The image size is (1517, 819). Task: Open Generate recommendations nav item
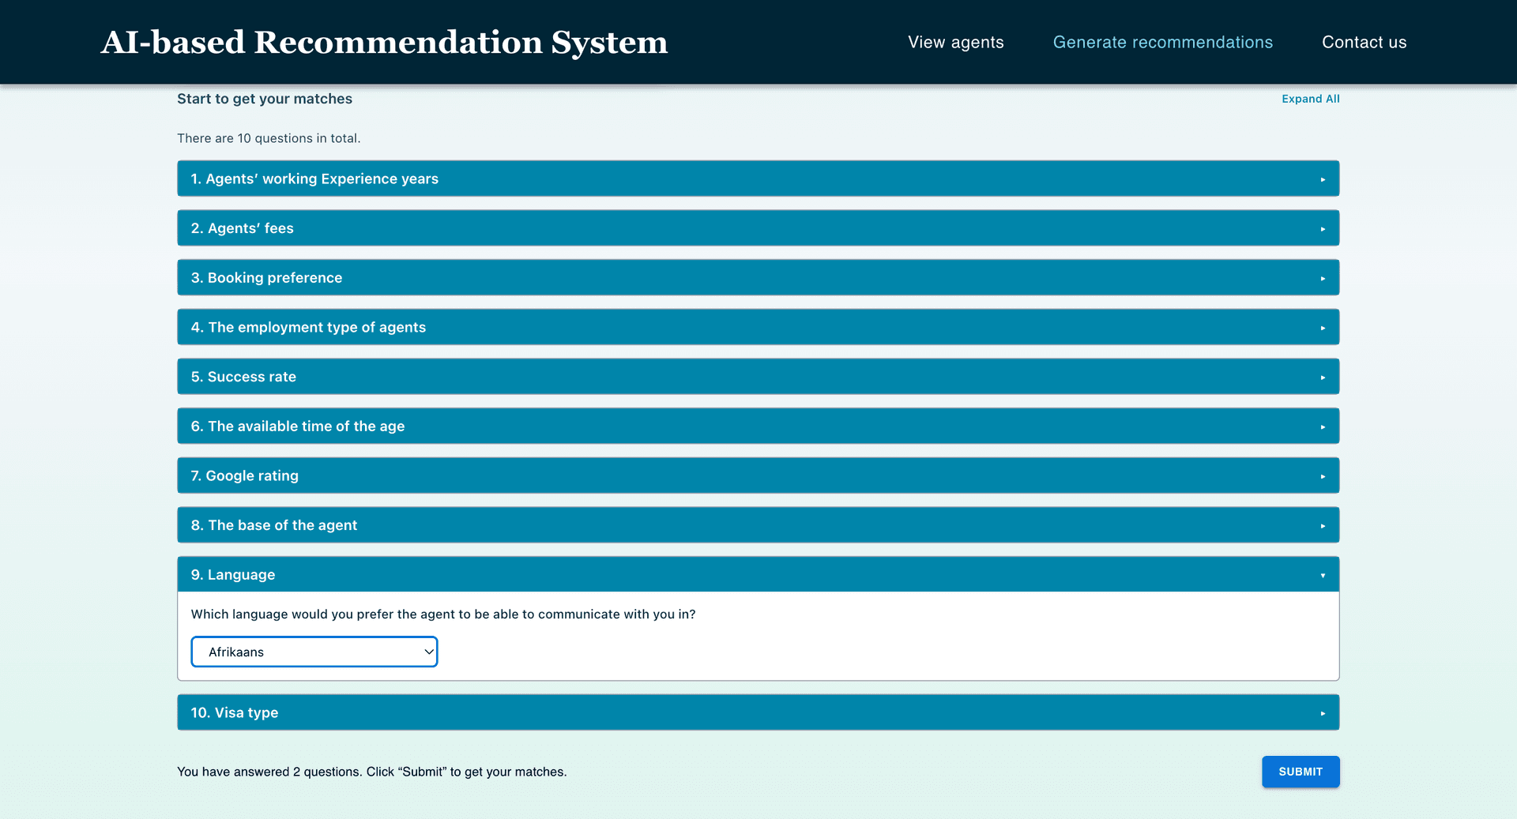pyautogui.click(x=1162, y=43)
